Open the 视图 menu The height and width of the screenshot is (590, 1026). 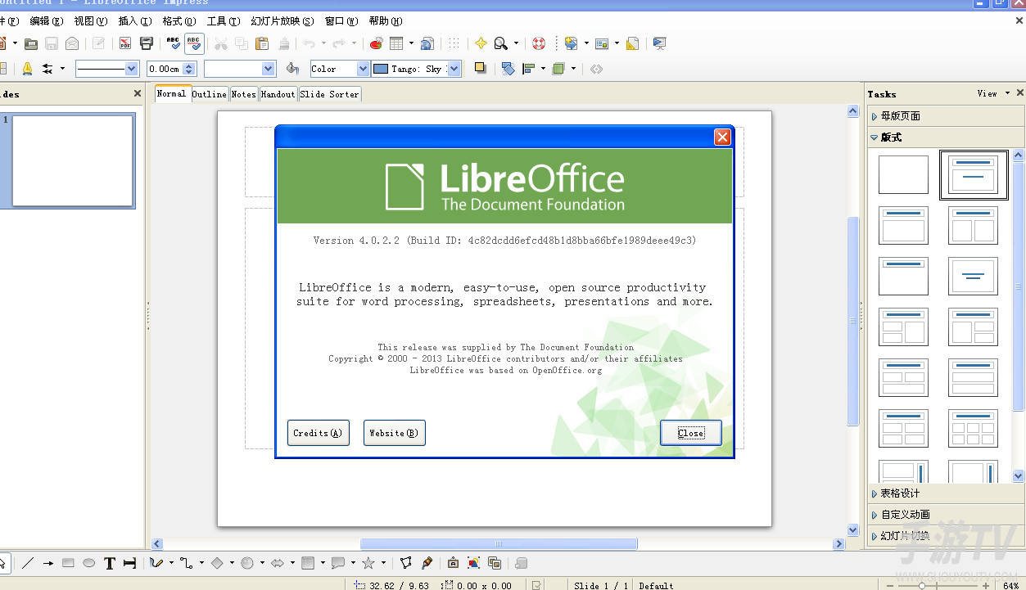tap(90, 20)
